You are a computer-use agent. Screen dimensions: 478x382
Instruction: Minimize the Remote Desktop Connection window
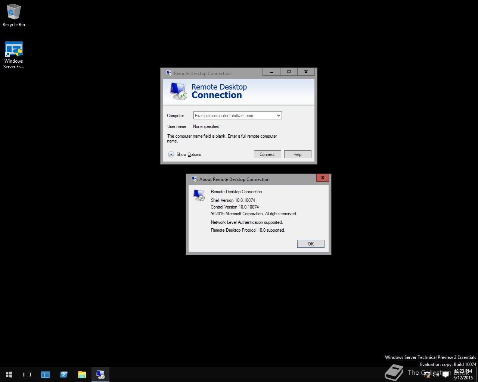click(x=271, y=72)
